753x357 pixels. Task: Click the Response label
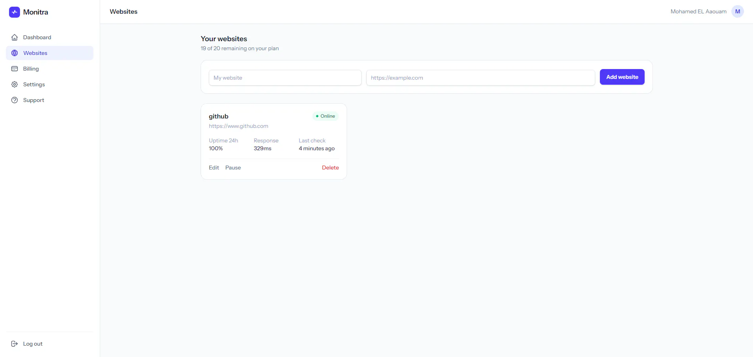click(x=266, y=140)
